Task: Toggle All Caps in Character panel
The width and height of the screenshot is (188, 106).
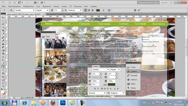Action: (102, 89)
